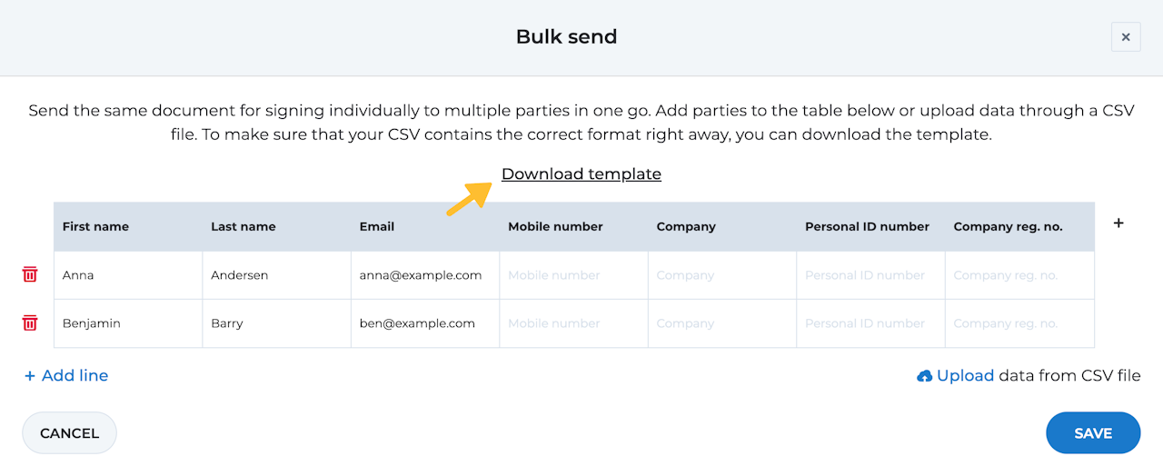Enter a mobile number for Benjamin
The image size is (1163, 476).
coord(573,323)
